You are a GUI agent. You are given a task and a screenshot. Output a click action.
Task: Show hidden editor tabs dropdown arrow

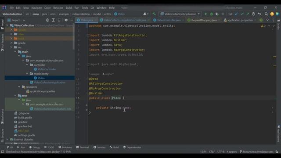pos(267,20)
